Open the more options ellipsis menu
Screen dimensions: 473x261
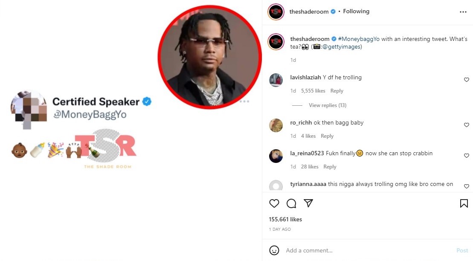[463, 12]
